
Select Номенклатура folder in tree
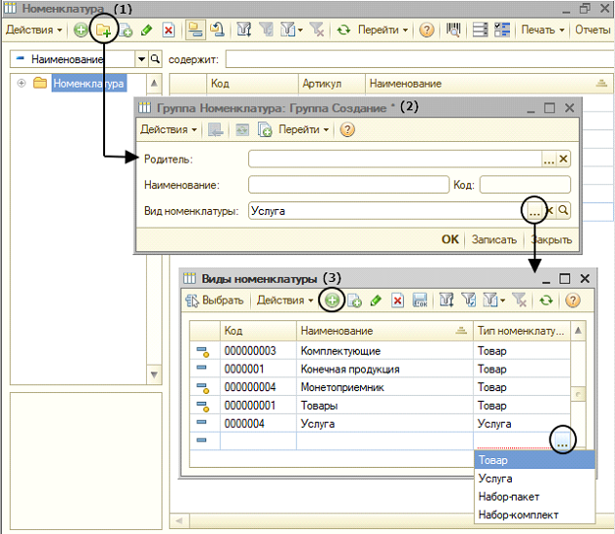pyautogui.click(x=89, y=83)
